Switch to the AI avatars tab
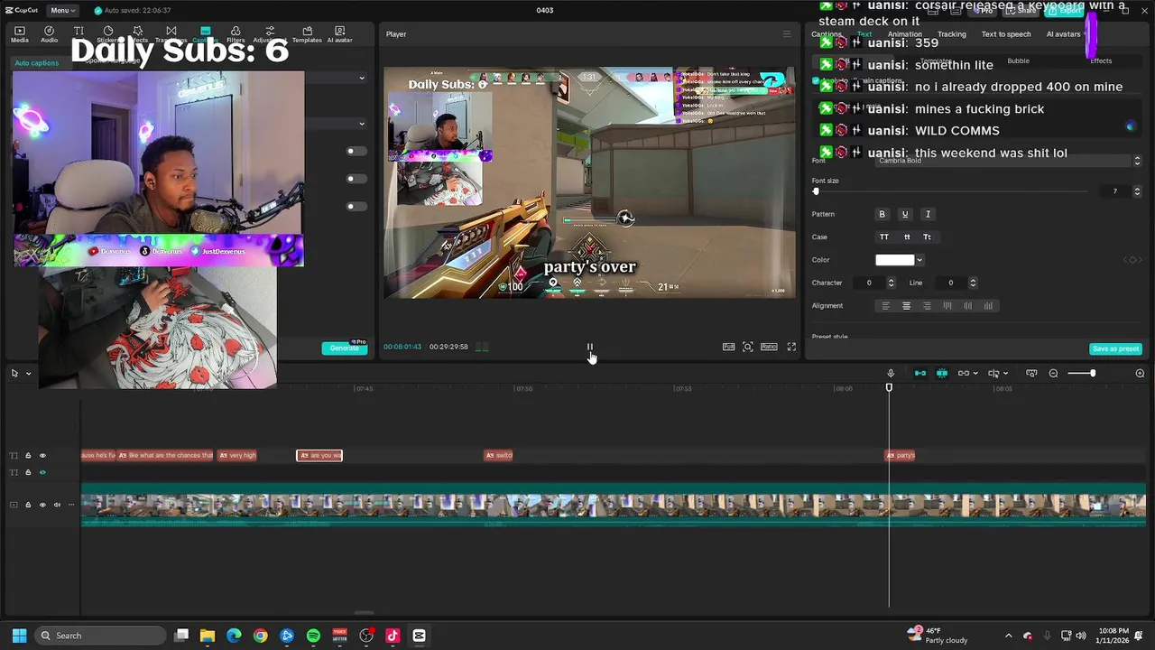The height and width of the screenshot is (650, 1155). (x=1063, y=34)
